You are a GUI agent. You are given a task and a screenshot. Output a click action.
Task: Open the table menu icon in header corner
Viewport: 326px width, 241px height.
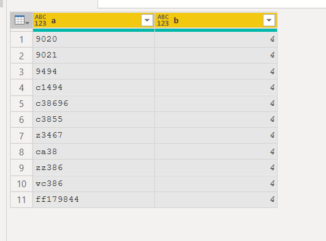click(21, 20)
